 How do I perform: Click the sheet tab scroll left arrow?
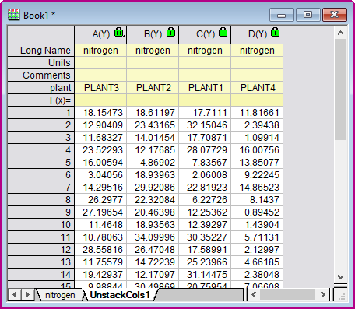click(x=15, y=295)
